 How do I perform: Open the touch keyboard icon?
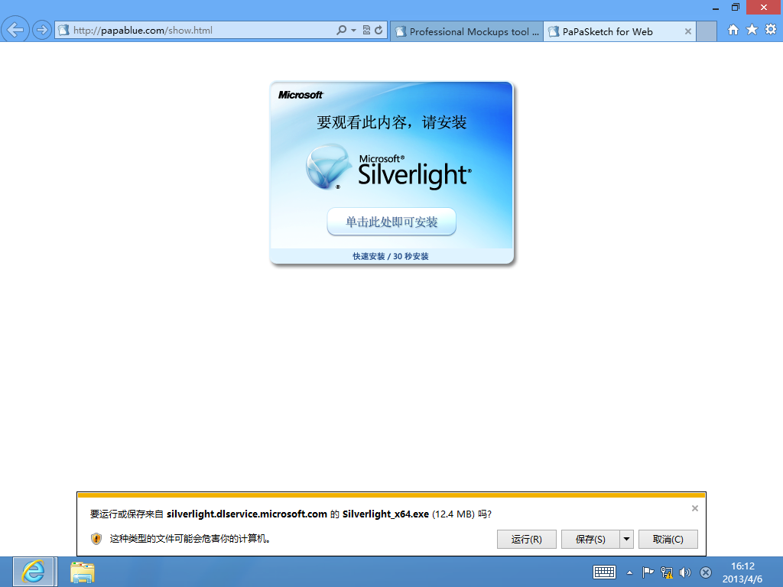(x=604, y=572)
